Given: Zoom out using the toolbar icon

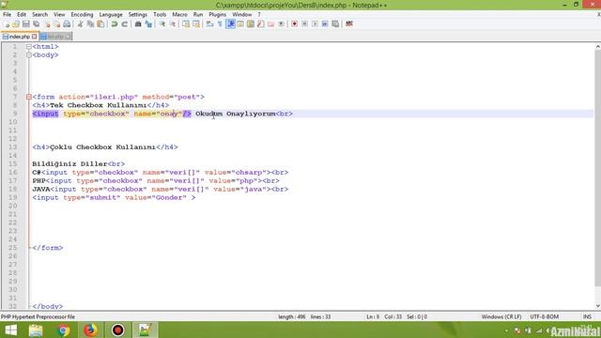Looking at the screenshot, I should [173, 24].
